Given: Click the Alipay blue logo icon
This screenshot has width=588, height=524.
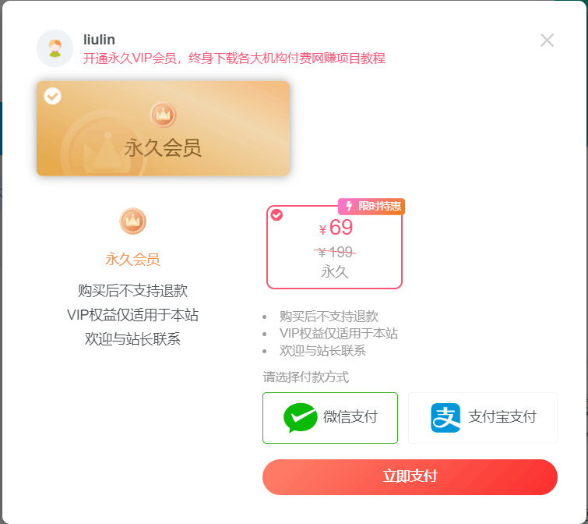Looking at the screenshot, I should 445,418.
